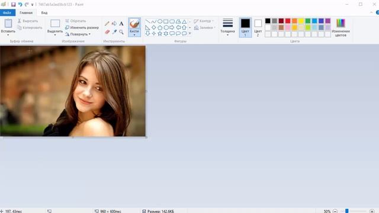Expand the Кисти dropdown arrow

pyautogui.click(x=134, y=35)
